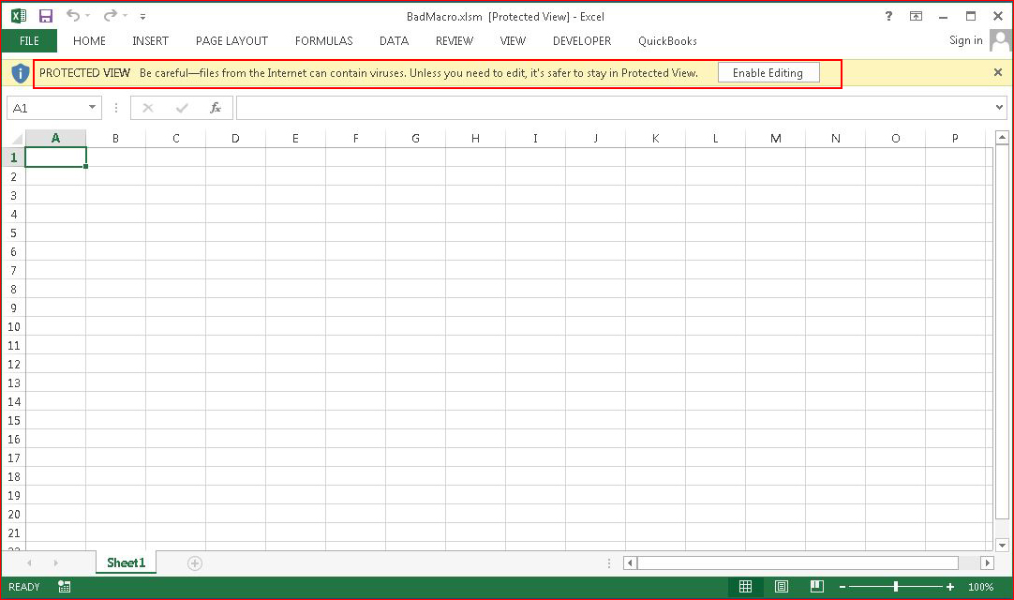Open the VIEW ribbon tab
This screenshot has height=600, width=1014.
point(513,40)
